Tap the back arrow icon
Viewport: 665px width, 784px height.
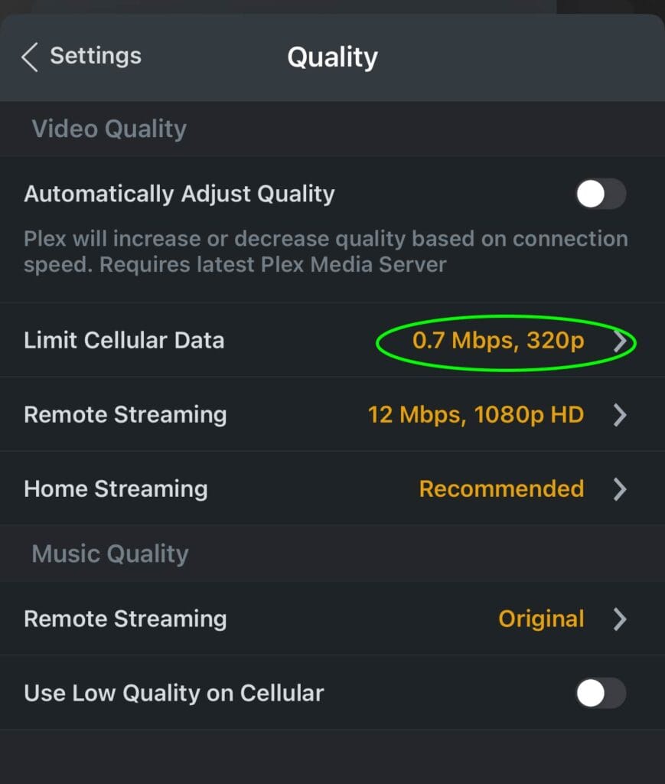[30, 57]
